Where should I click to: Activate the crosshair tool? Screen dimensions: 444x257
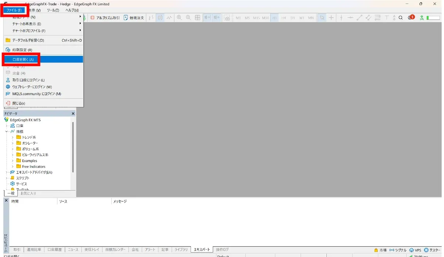[331, 17]
